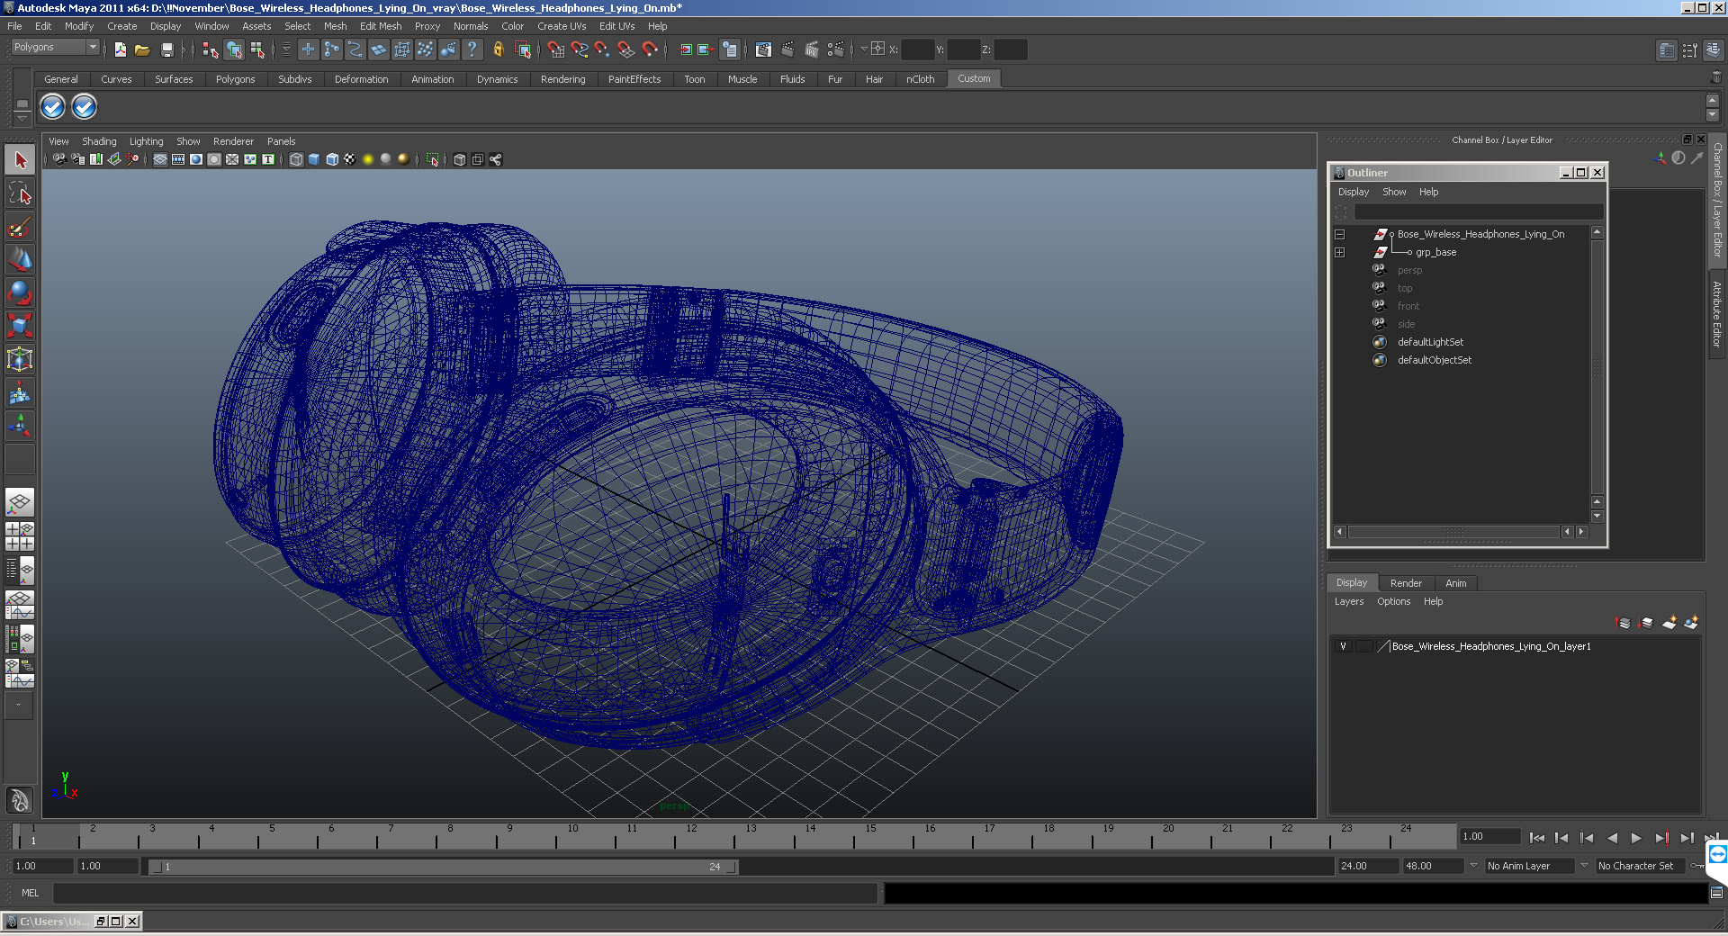
Task: Lock current selection padlock
Action: click(x=498, y=49)
